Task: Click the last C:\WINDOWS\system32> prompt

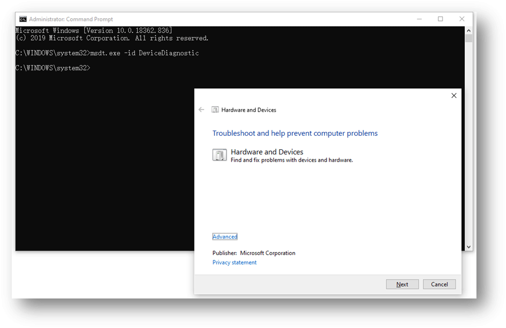Action: point(53,68)
